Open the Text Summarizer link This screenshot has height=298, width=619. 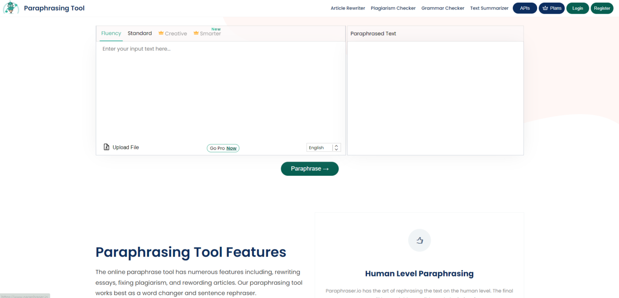tap(489, 8)
